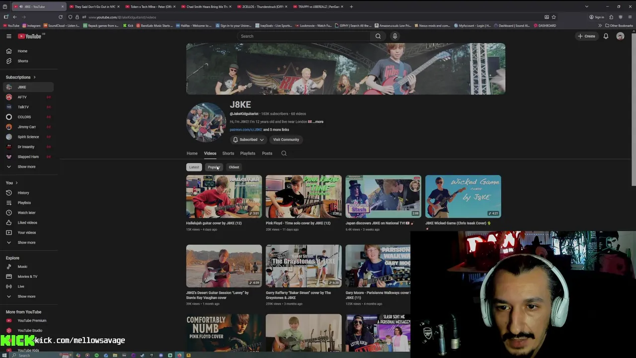Open Baker Street cover thumbnail
The width and height of the screenshot is (636, 358).
coord(304,266)
